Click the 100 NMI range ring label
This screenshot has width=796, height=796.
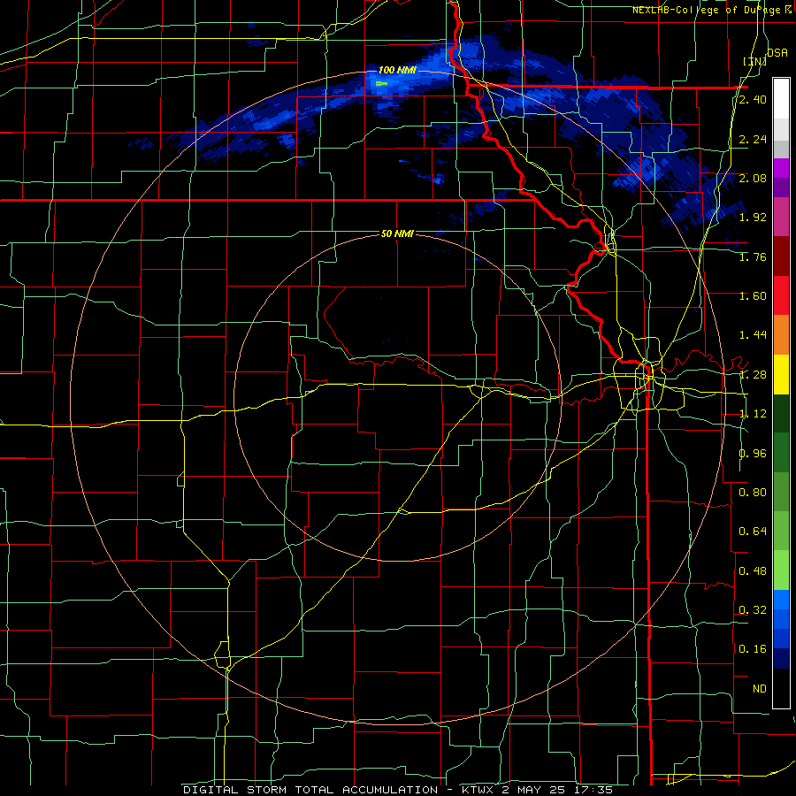(397, 70)
